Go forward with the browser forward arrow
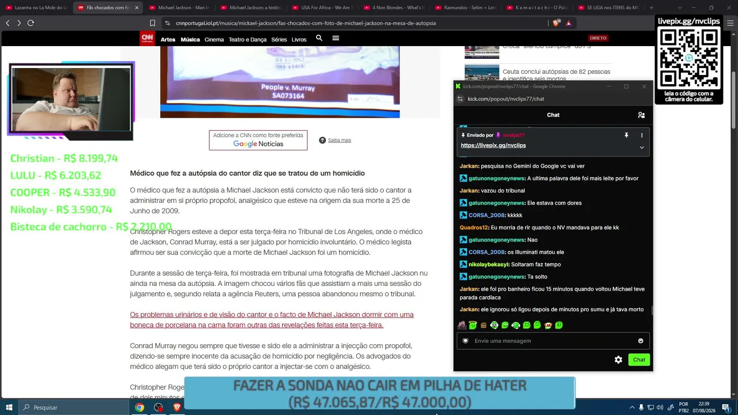Screen dimensions: 738x415 coord(19,23)
